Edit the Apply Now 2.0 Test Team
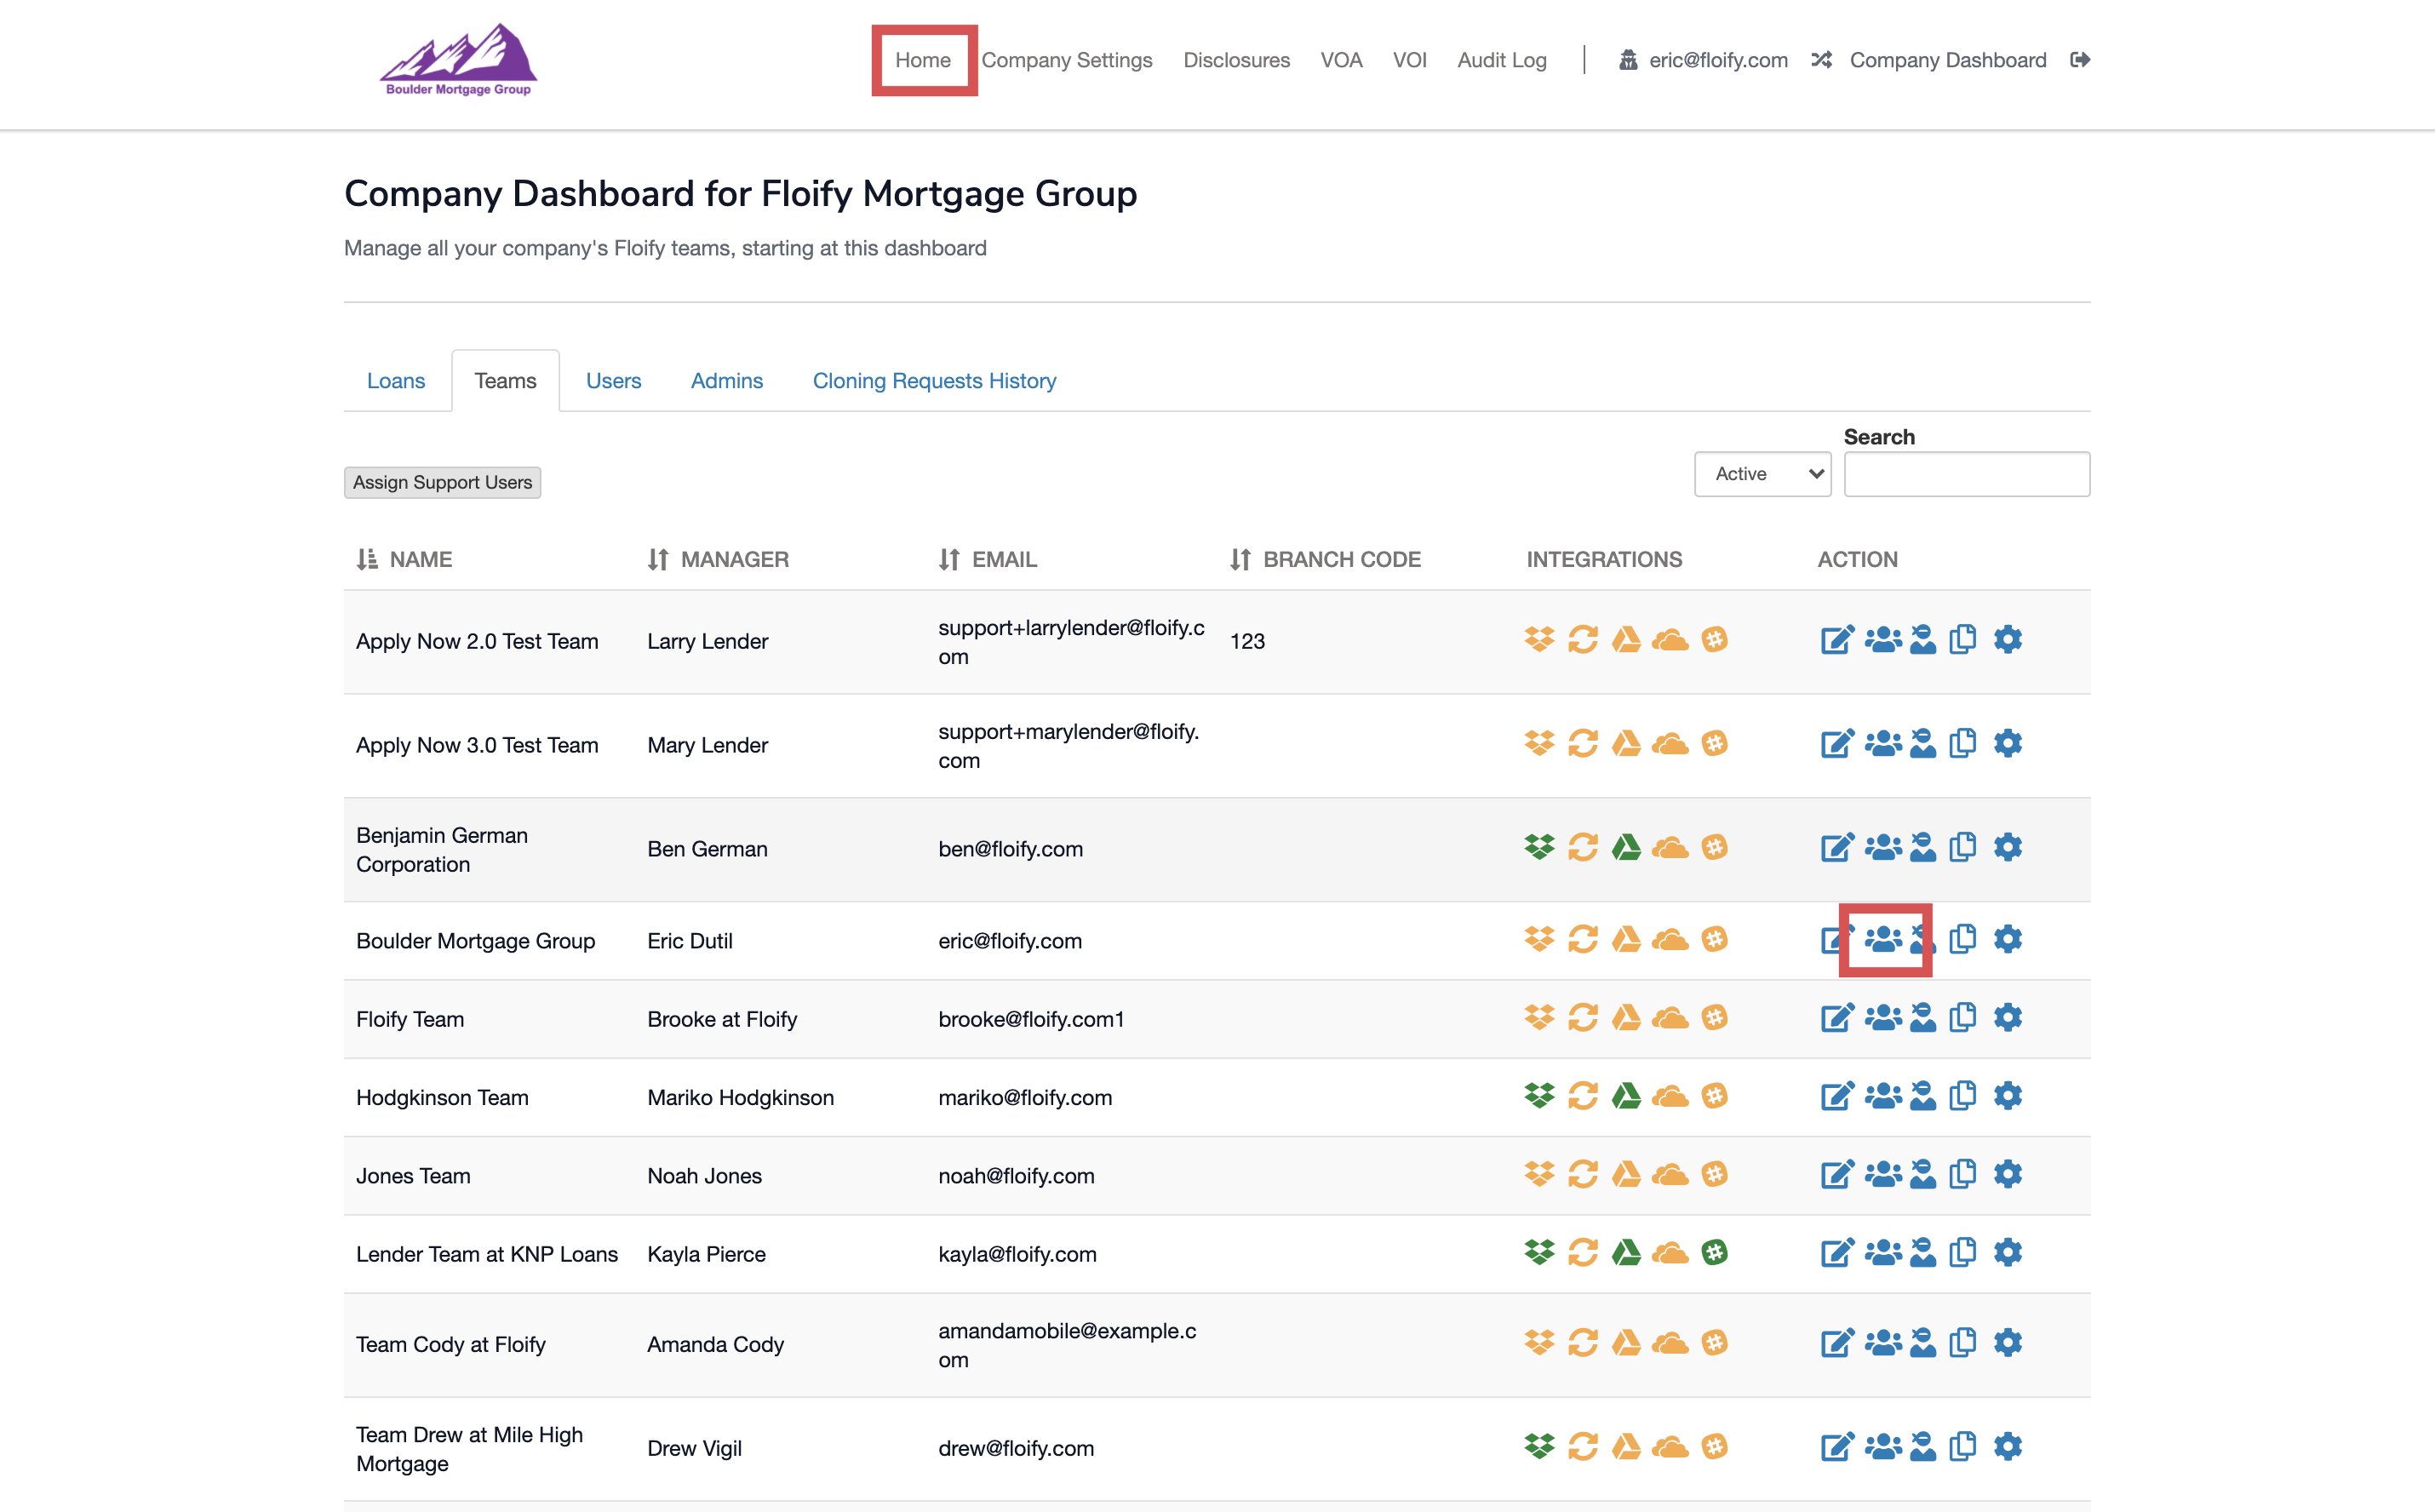Viewport: 2435px width, 1512px height. (x=1836, y=640)
